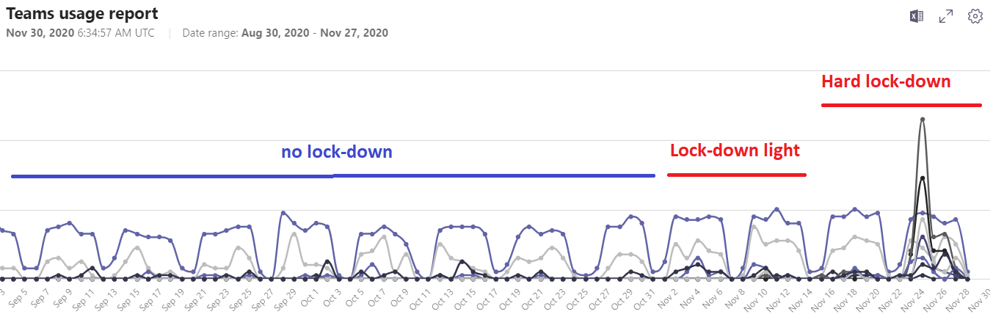The image size is (993, 328).
Task: Click the red line under Hard lock-down
Action: 901,106
